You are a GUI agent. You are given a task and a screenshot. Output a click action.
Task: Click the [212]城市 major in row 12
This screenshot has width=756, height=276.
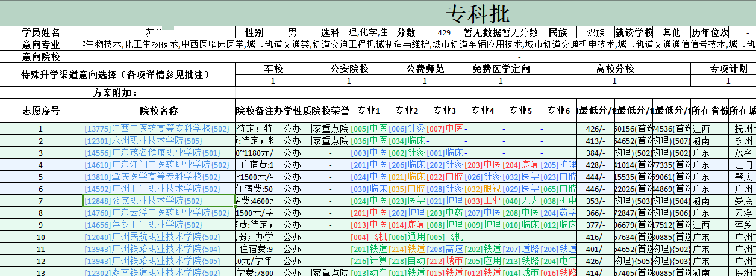444,261
